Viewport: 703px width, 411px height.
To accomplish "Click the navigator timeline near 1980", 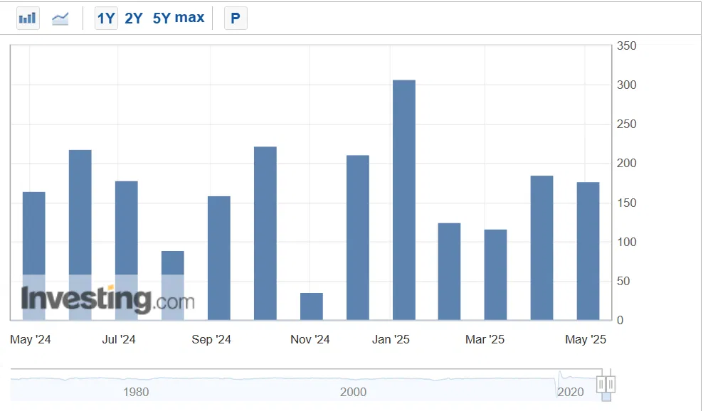I will [x=136, y=392].
